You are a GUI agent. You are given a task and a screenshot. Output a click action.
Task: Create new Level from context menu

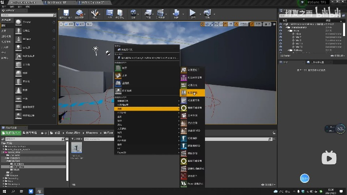point(147,76)
